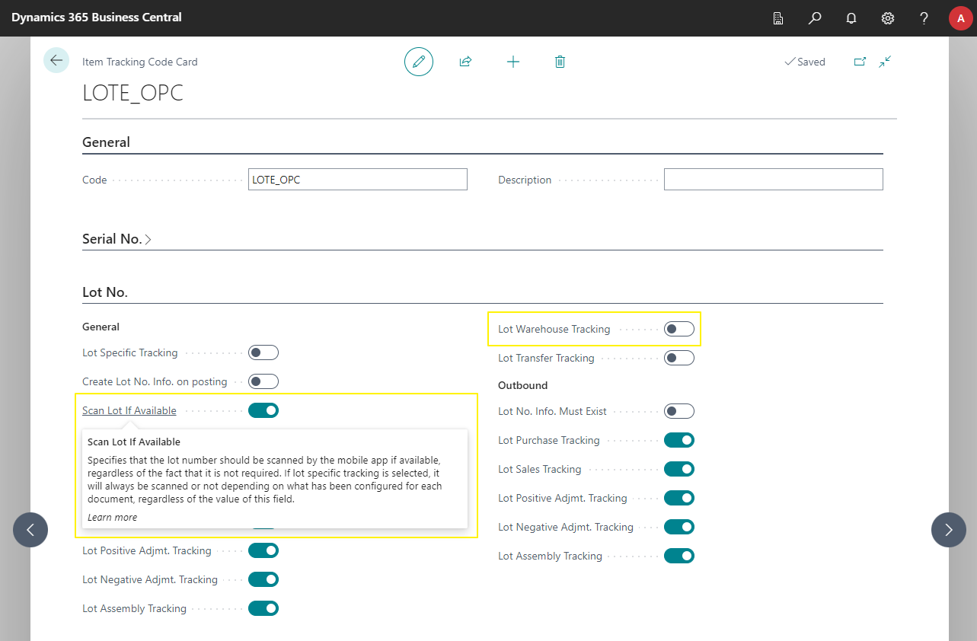Click the LOTE_OPC page title
This screenshot has width=977, height=641.
coord(133,93)
